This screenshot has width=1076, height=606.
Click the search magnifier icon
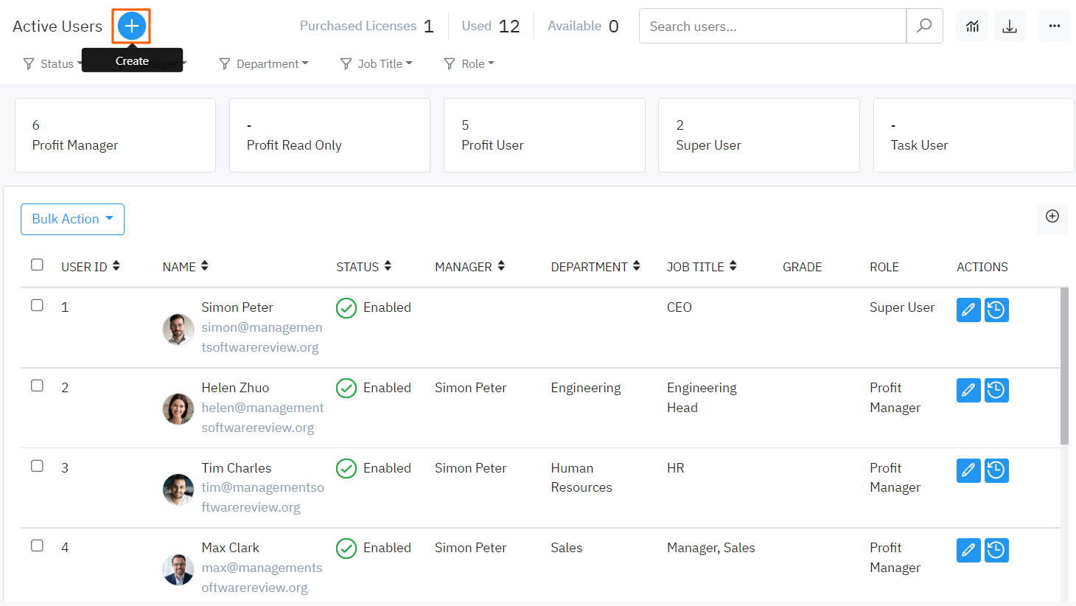924,27
